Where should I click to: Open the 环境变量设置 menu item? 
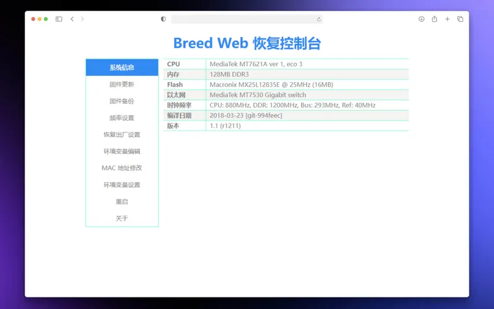pos(122,185)
